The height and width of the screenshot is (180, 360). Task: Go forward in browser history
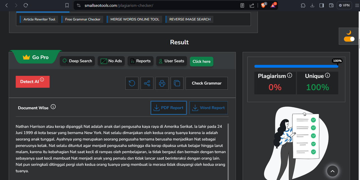point(16,5)
